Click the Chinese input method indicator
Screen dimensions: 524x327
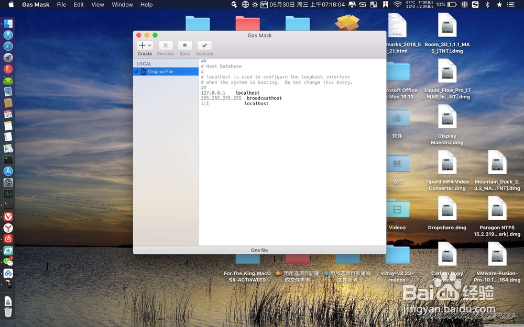click(464, 4)
